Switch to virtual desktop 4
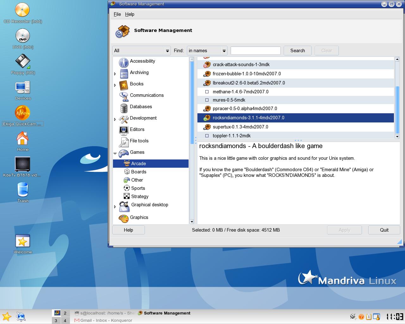Viewport: 405px width, 324px height. click(x=65, y=320)
